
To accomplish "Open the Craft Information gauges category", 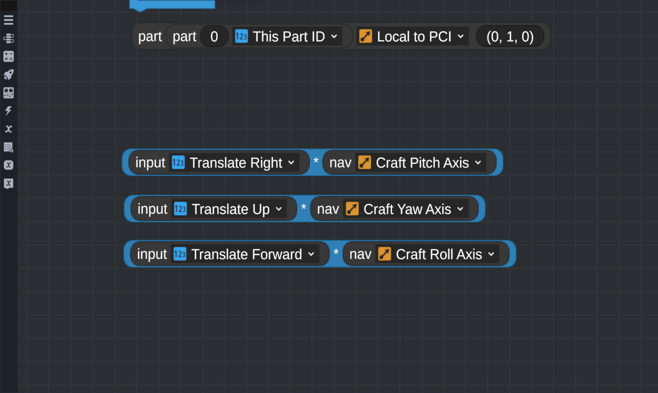I will click(9, 92).
